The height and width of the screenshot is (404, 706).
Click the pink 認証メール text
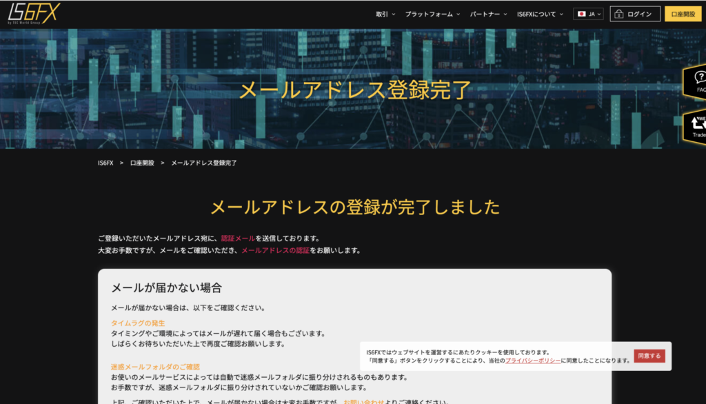(238, 239)
